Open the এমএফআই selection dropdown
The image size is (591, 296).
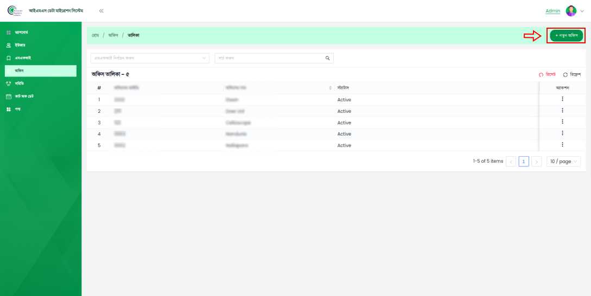[150, 58]
